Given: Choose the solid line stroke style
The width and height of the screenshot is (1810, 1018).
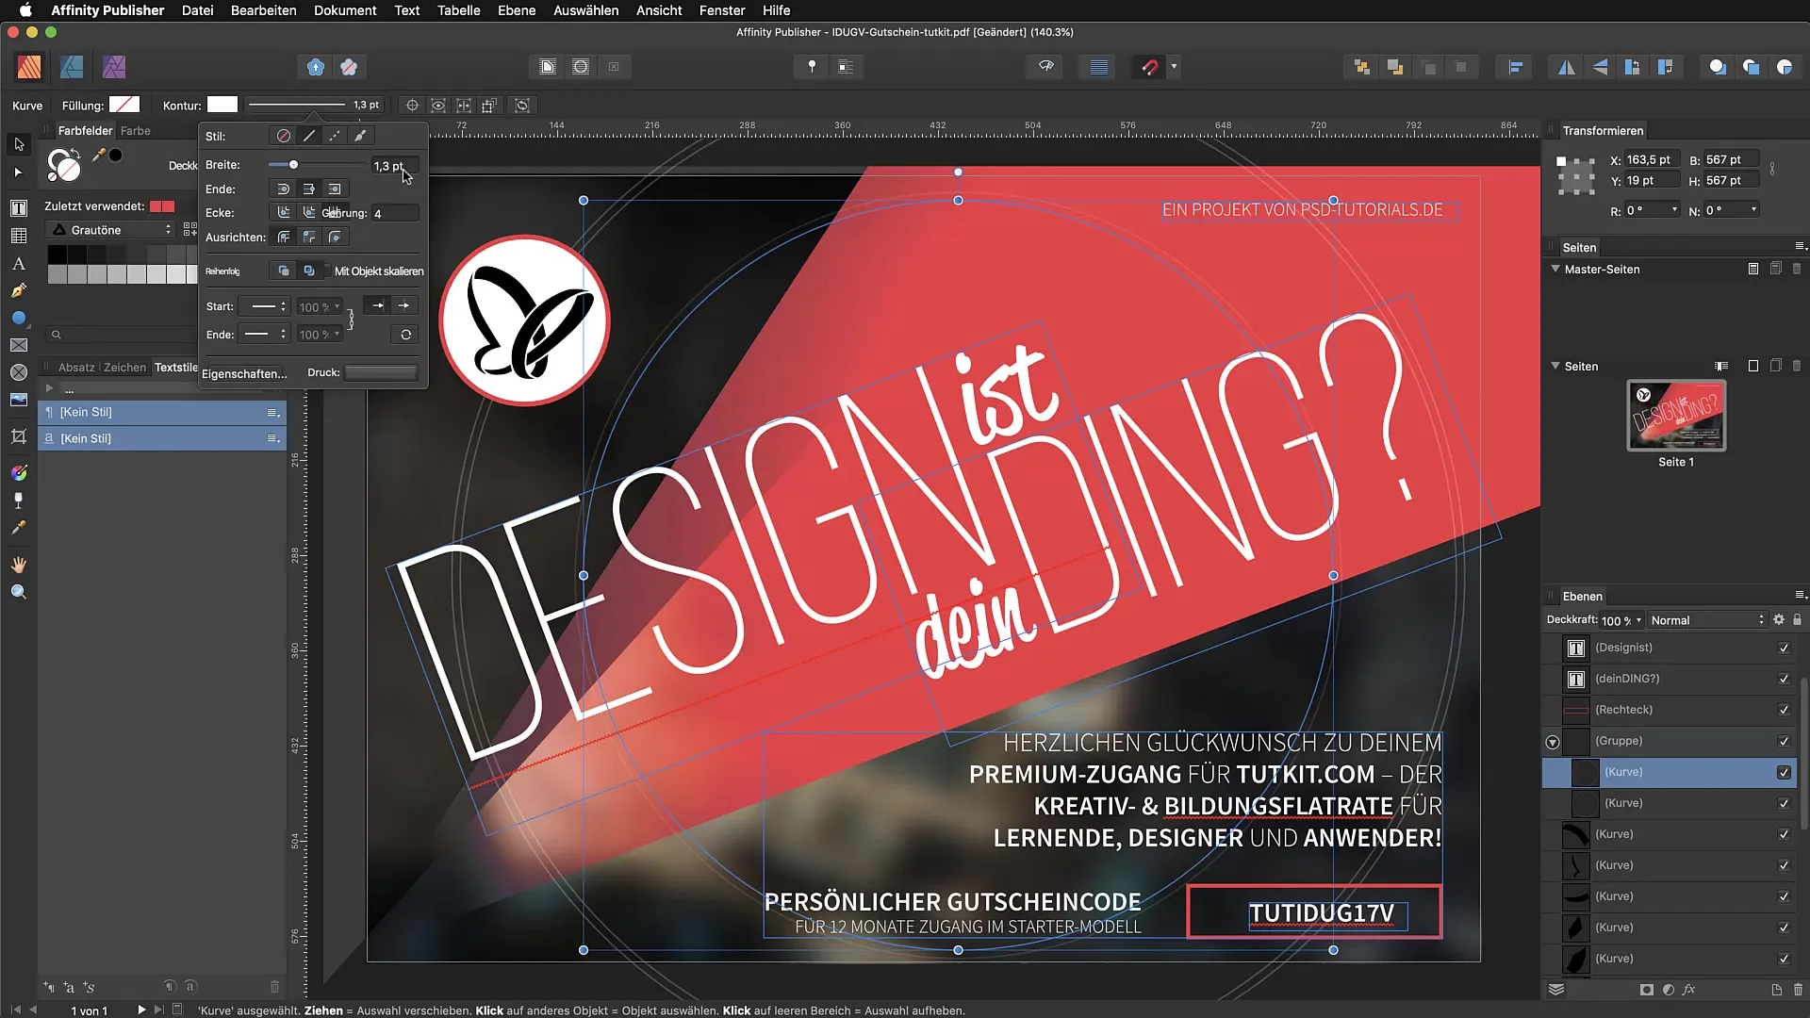Looking at the screenshot, I should point(309,136).
